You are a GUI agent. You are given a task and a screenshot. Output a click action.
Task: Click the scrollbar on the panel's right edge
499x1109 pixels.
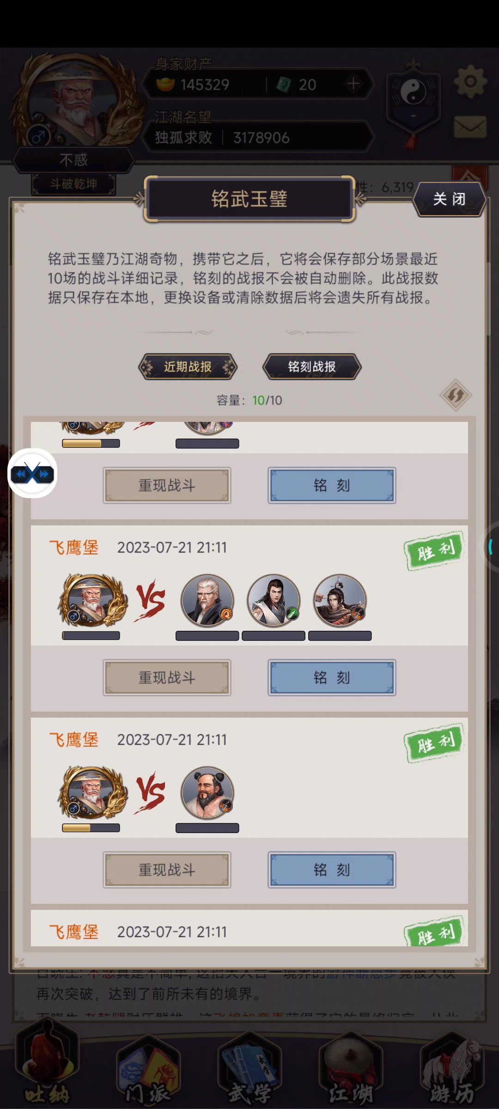(x=487, y=299)
